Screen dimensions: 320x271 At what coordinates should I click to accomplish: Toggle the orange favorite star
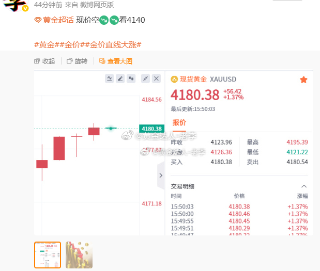(x=303, y=79)
